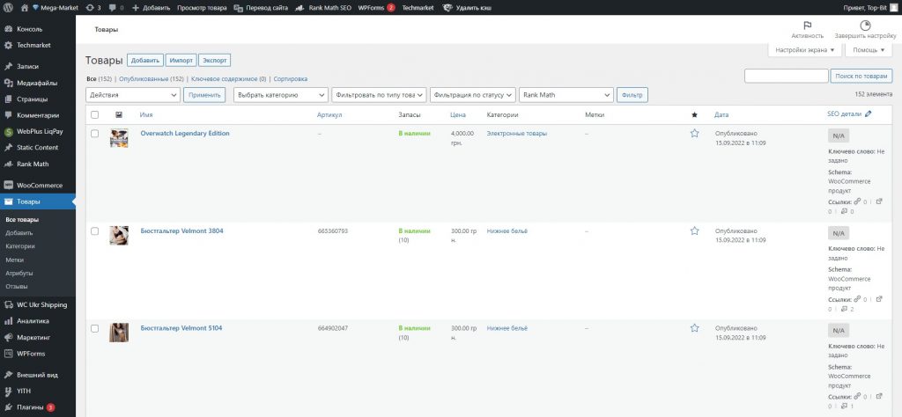The height and width of the screenshot is (417, 902).
Task: Open Overwatch Legendary Edition product thumbnail
Action: pos(119,138)
